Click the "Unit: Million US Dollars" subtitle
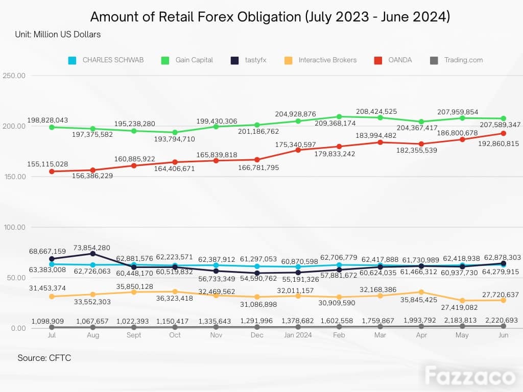The width and height of the screenshot is (523, 392). pos(58,34)
